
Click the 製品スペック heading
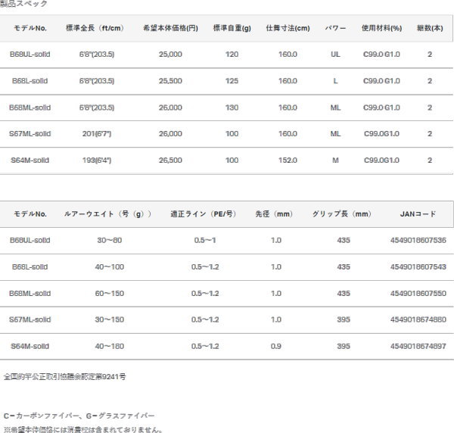point(23,4)
